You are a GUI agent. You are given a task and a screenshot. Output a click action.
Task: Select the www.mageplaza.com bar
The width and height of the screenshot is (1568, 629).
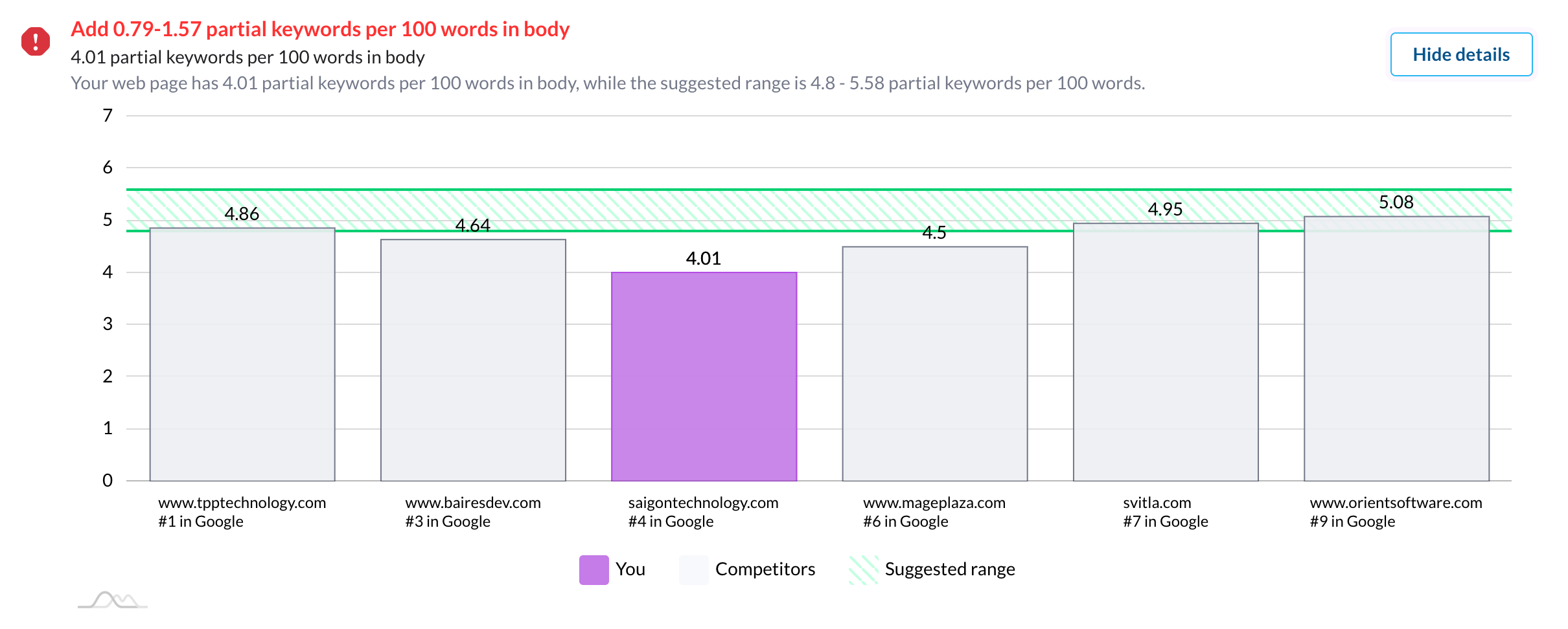[935, 364]
